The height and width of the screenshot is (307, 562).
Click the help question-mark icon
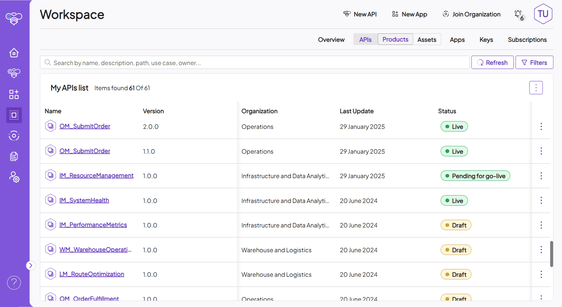point(14,282)
